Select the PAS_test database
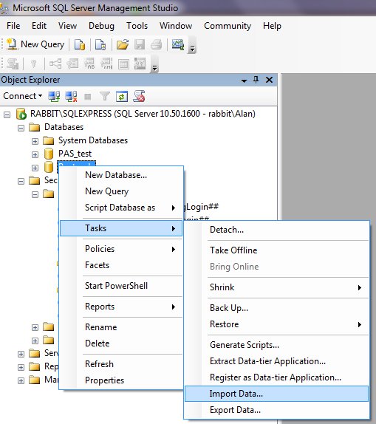 click(x=75, y=154)
